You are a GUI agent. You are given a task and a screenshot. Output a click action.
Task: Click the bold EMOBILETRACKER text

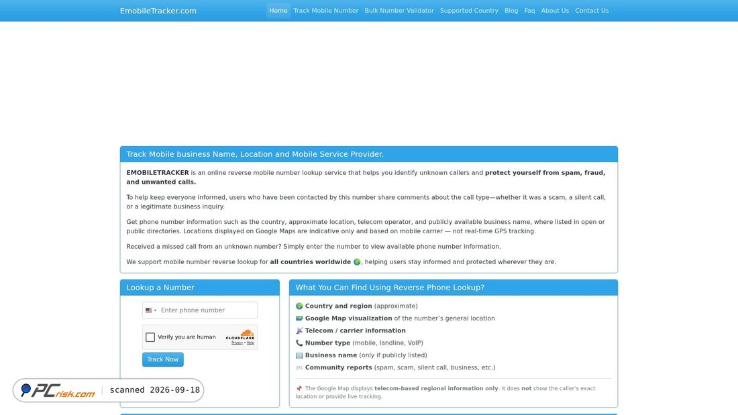tap(158, 173)
